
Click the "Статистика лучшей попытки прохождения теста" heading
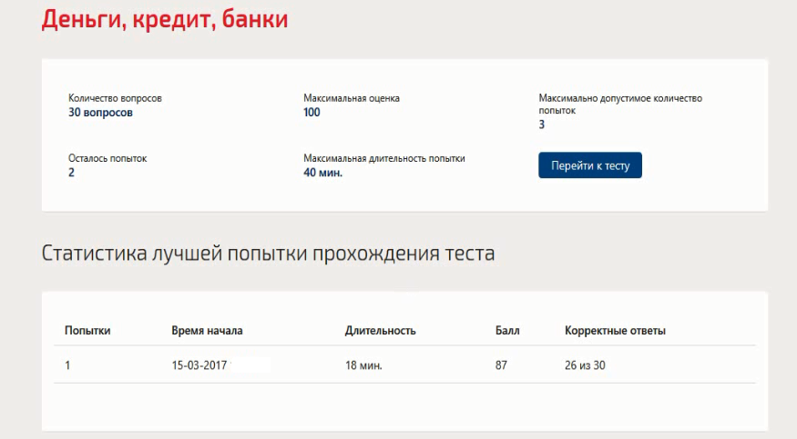coord(268,254)
